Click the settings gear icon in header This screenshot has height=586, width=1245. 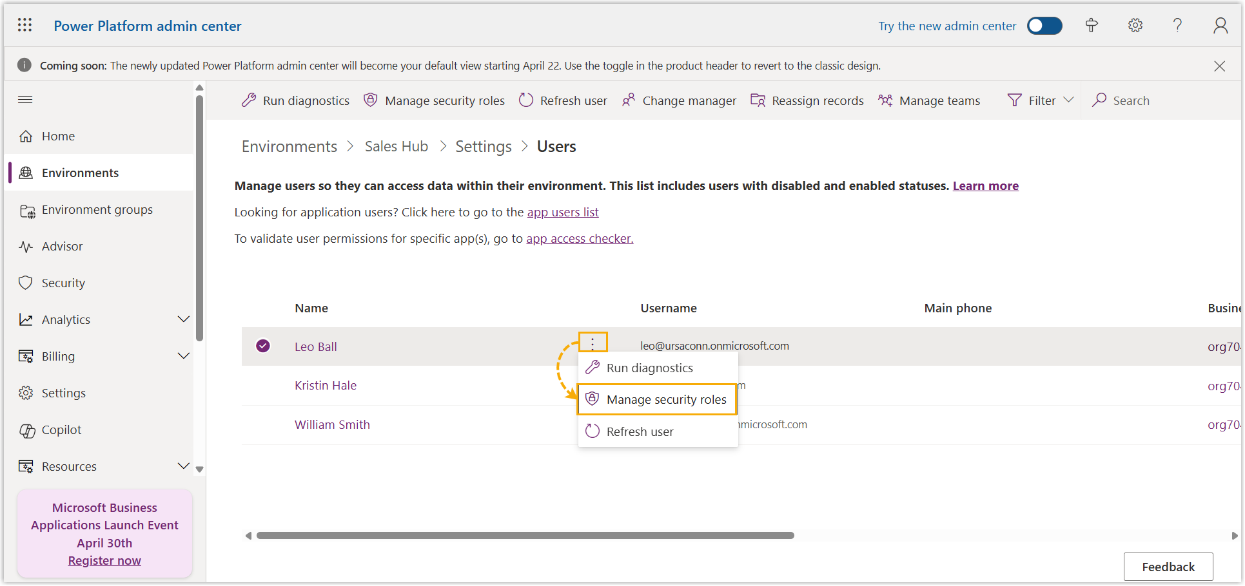(1135, 25)
